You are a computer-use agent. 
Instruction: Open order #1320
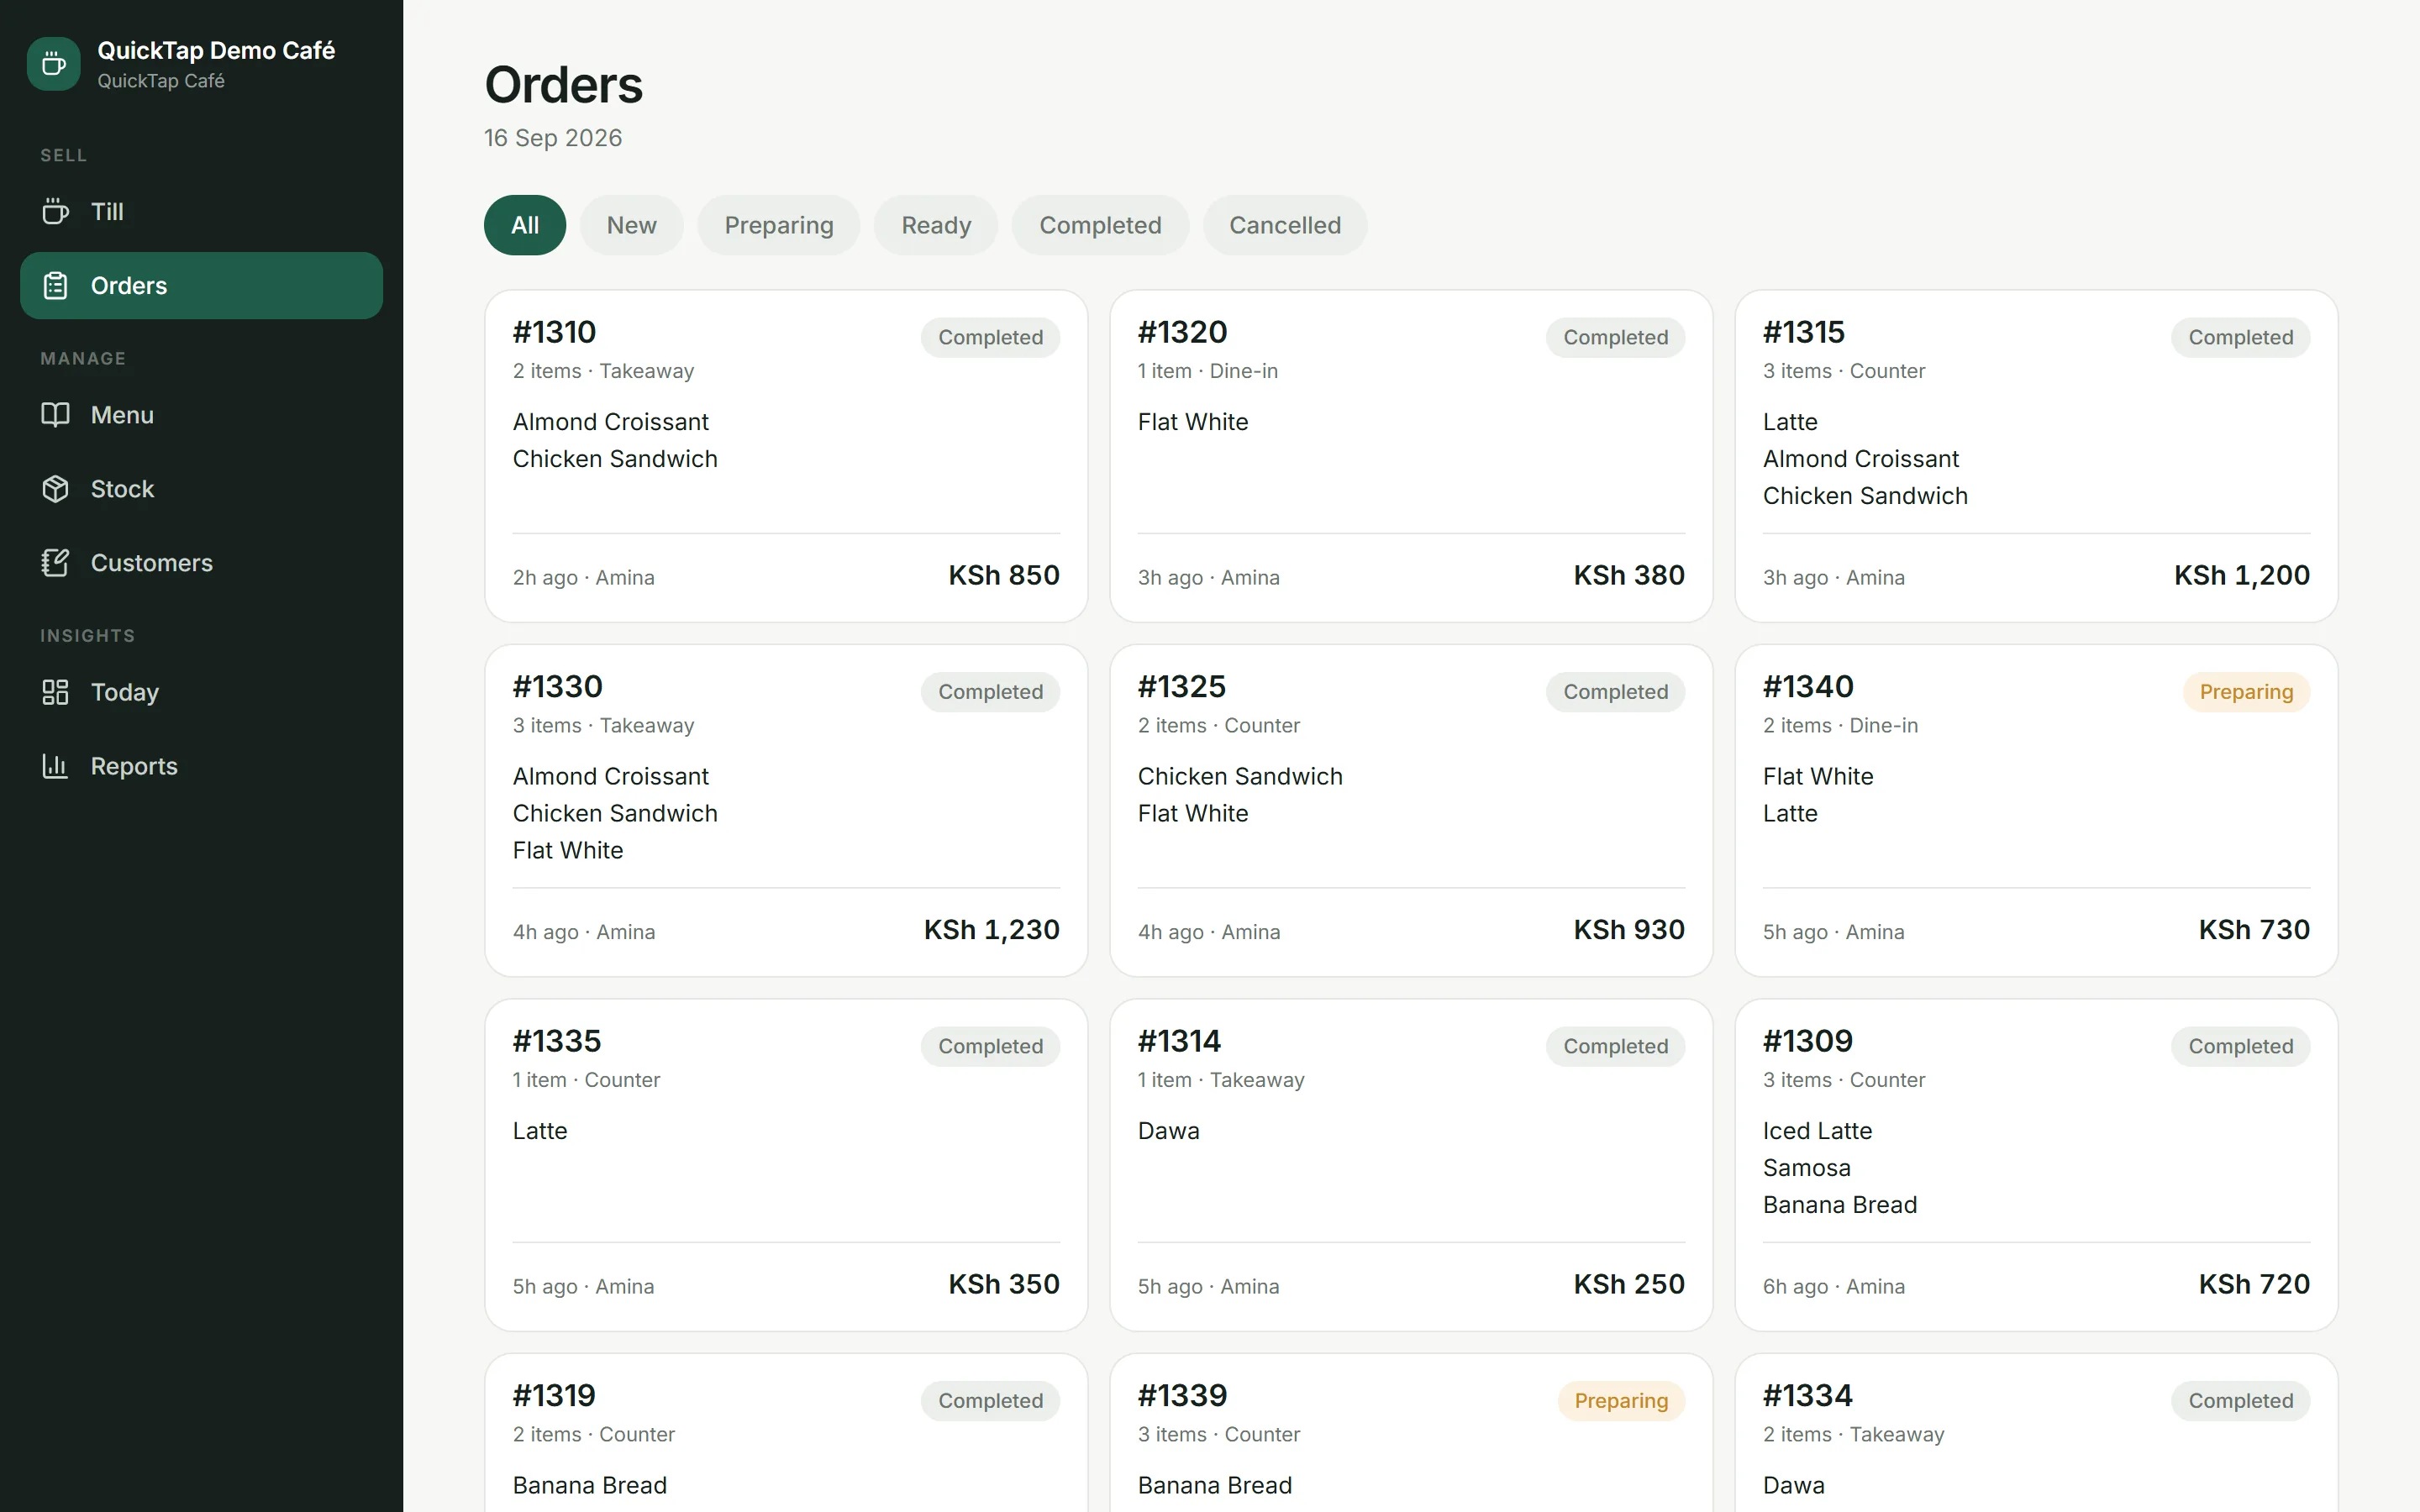(x=1411, y=456)
